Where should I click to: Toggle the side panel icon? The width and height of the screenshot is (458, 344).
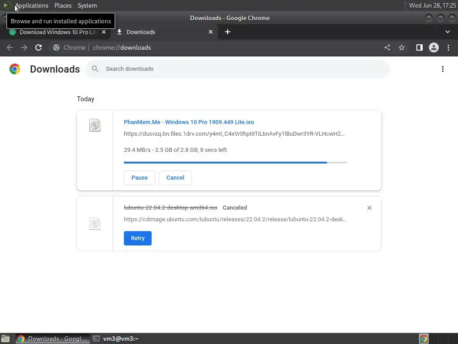[420, 47]
